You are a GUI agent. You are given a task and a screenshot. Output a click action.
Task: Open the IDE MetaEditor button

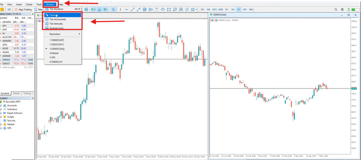click(9, 9)
